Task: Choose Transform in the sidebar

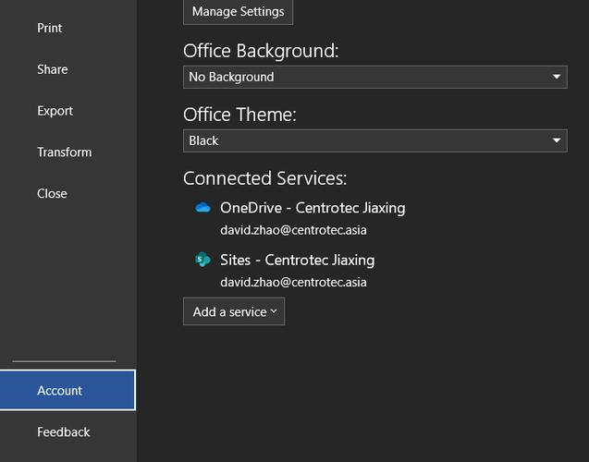Action: [x=64, y=152]
